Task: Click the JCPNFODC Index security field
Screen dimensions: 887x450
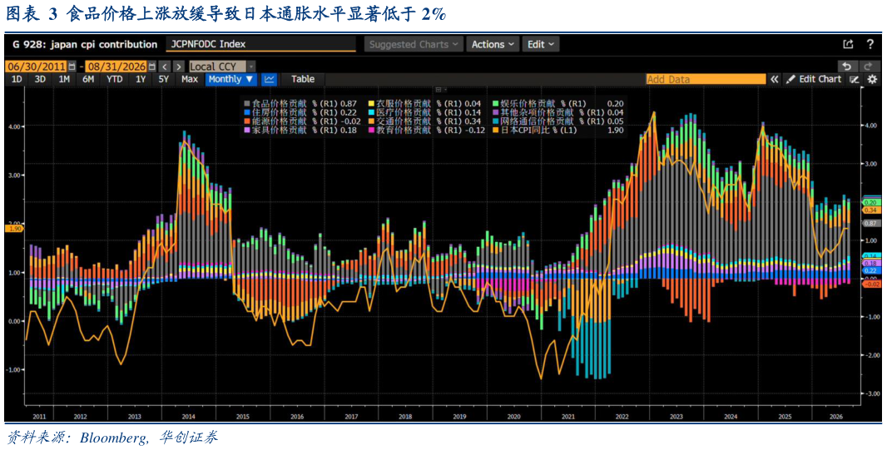Action: click(260, 44)
